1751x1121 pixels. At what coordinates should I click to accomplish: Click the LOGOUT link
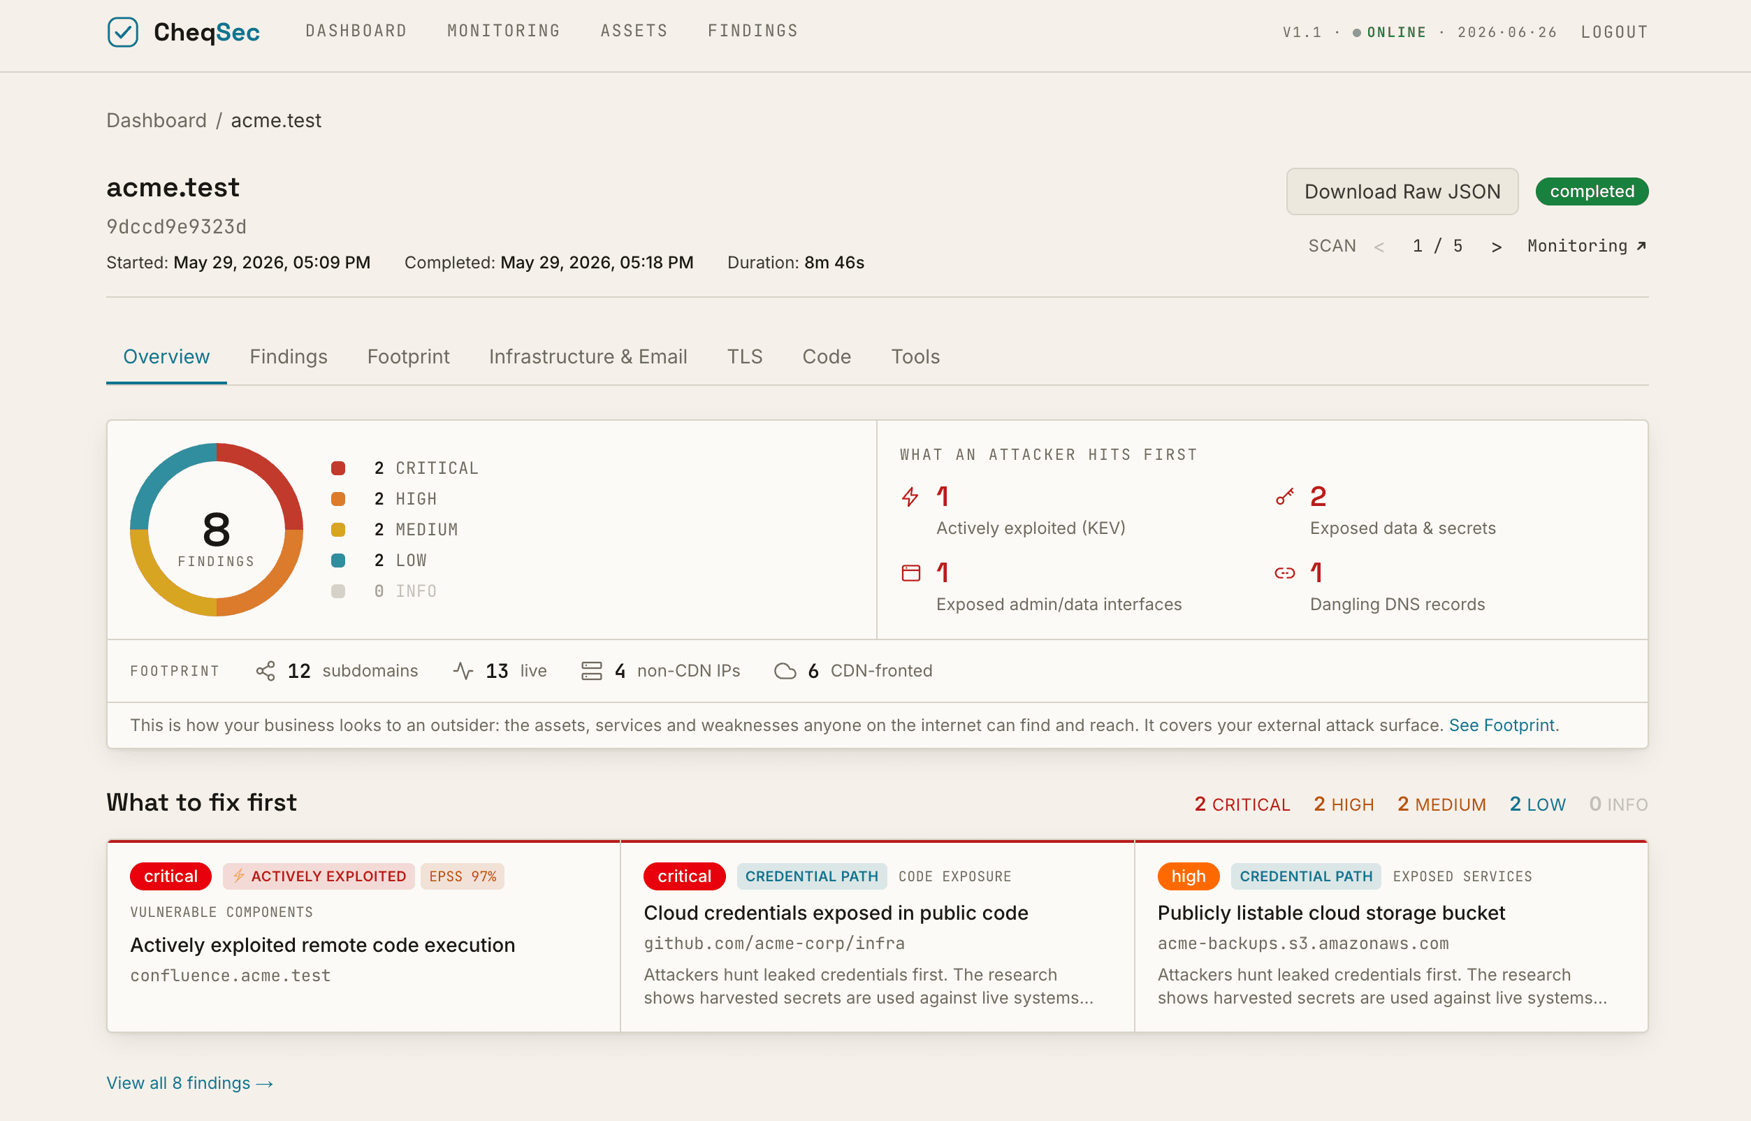(1614, 32)
